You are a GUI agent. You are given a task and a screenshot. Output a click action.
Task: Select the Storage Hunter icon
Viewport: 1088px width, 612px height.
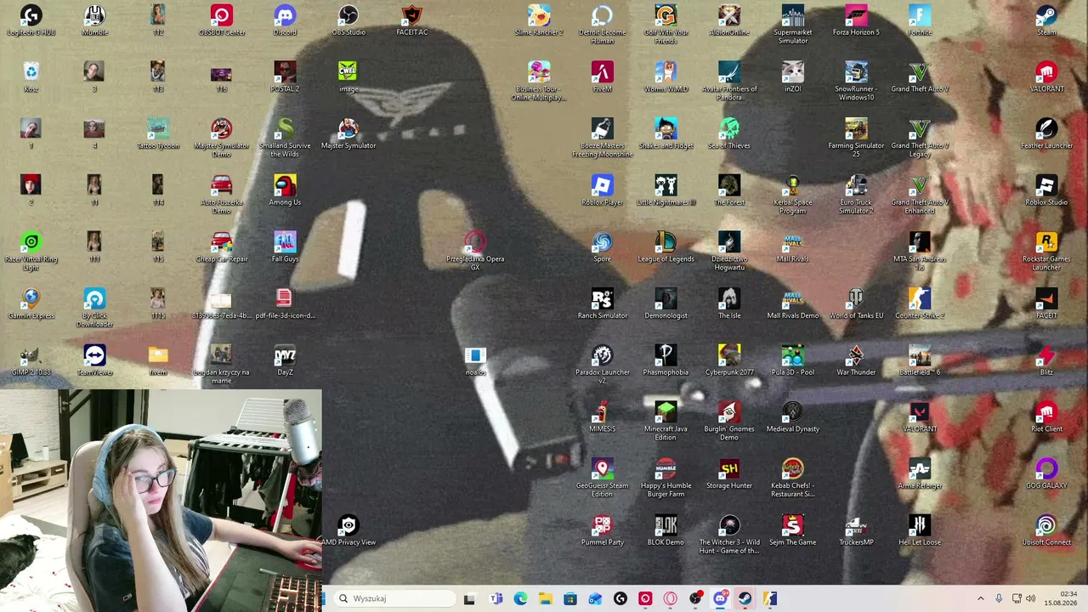(728, 474)
